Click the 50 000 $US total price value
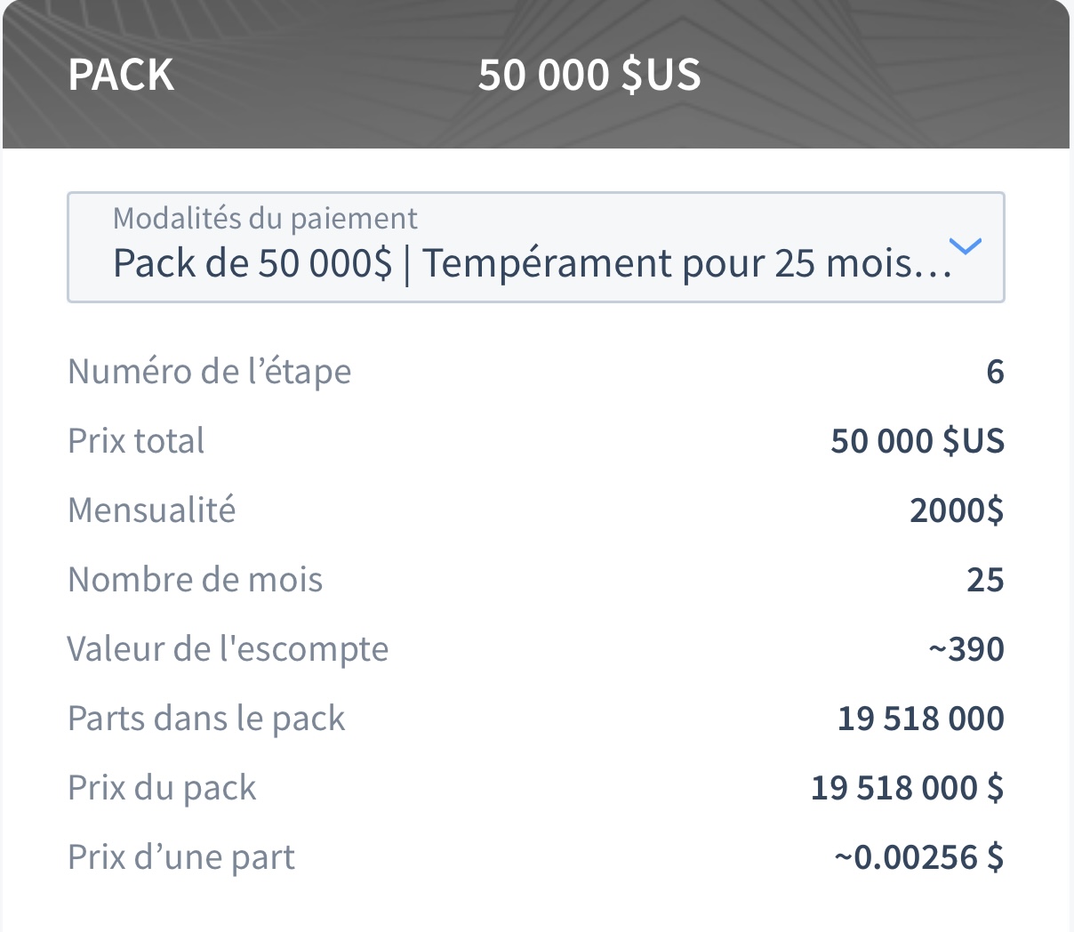The width and height of the screenshot is (1074, 932). click(x=918, y=441)
